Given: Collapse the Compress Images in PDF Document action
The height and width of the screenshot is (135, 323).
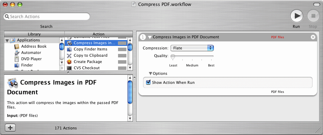Looking at the screenshot, I should [150, 37].
